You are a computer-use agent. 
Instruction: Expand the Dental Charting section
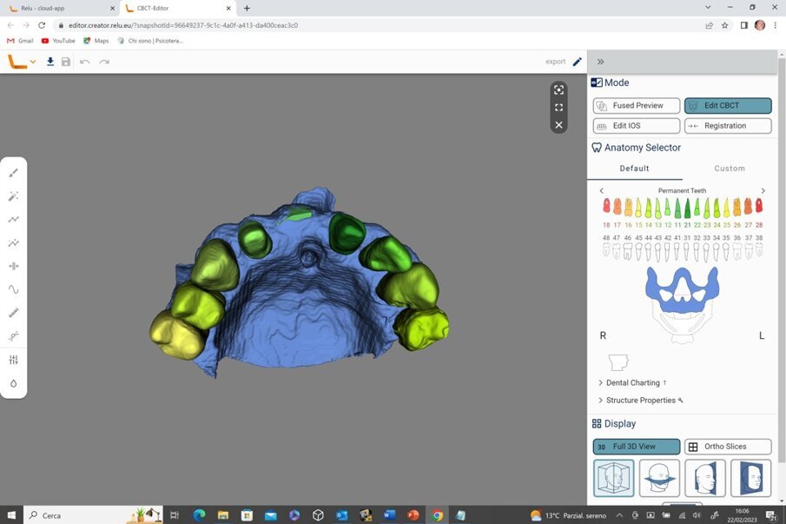[x=632, y=382]
